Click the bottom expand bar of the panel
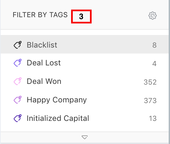The width and height of the screenshot is (170, 144). [85, 137]
